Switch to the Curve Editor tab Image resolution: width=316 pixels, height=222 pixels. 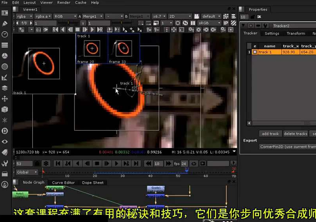pos(63,183)
